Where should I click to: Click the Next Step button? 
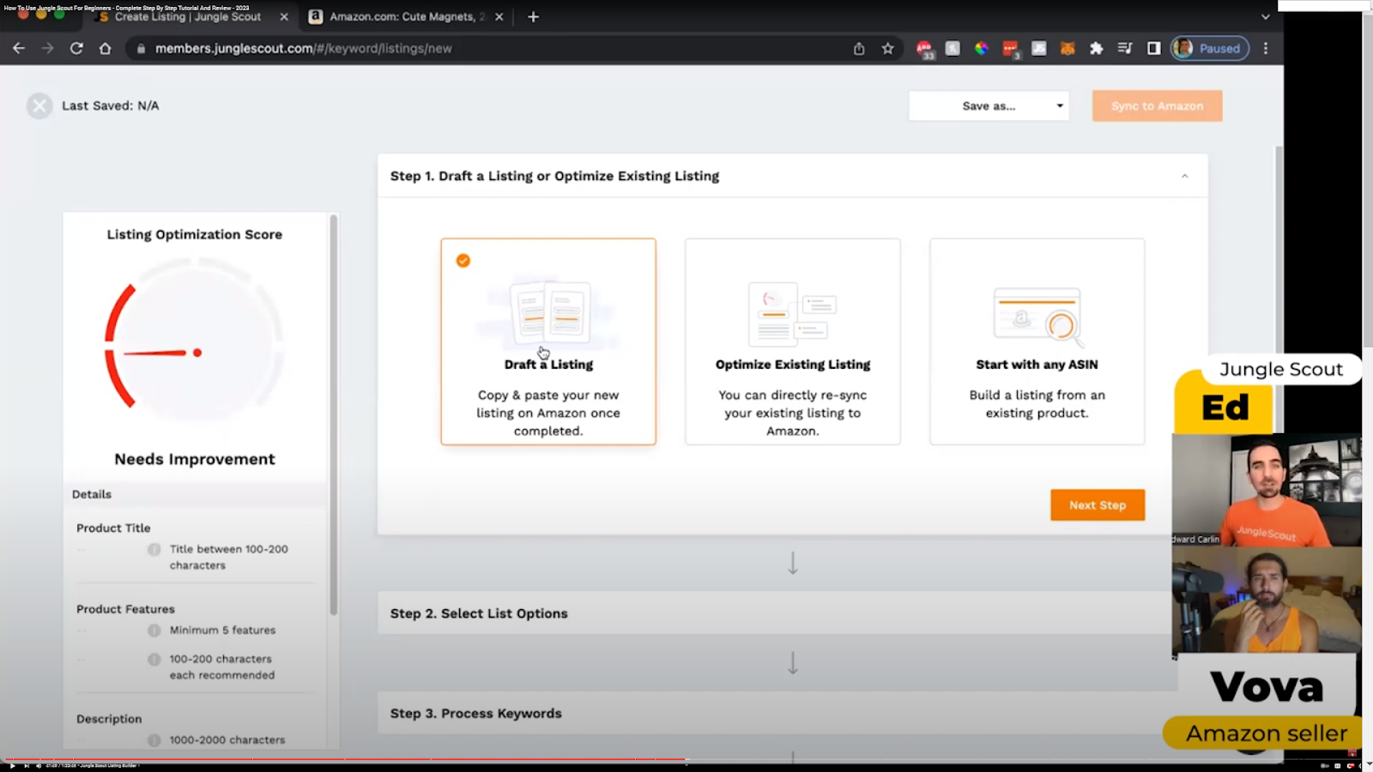tap(1098, 505)
